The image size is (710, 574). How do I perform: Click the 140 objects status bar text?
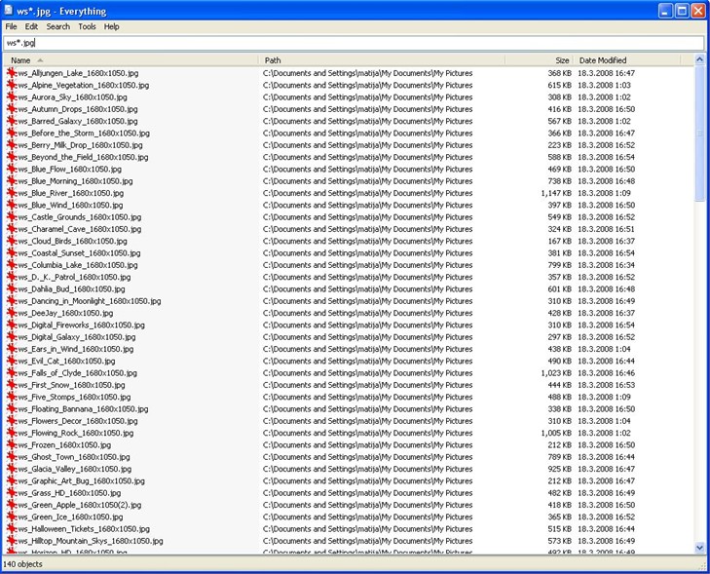pyautogui.click(x=22, y=564)
